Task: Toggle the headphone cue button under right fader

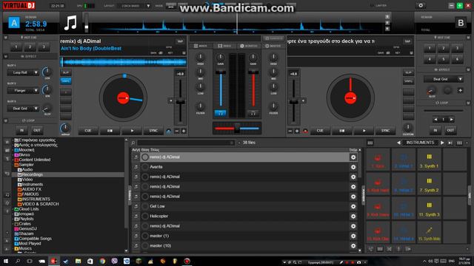Action: 253,113
